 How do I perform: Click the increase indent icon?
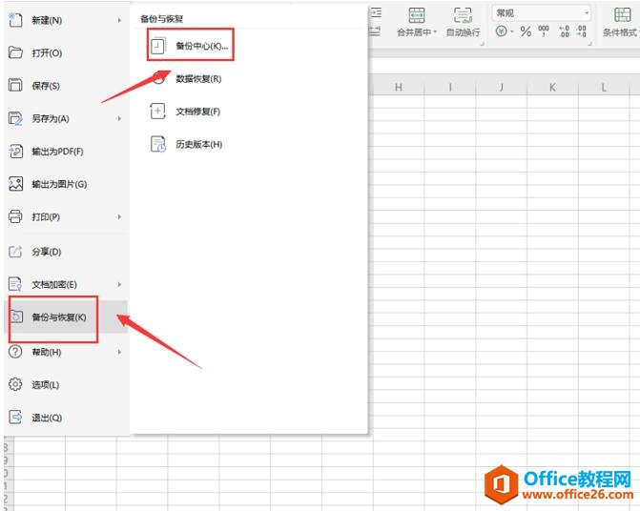(376, 13)
